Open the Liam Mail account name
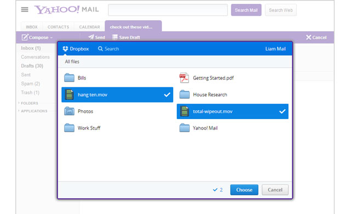 (275, 49)
